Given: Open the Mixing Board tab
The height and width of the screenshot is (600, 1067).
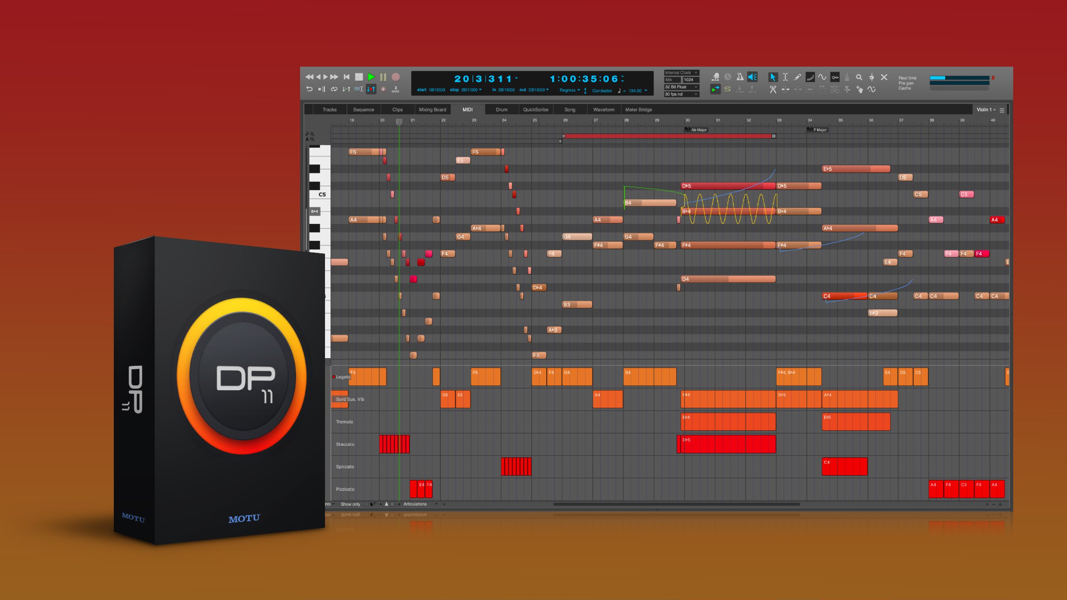Looking at the screenshot, I should (433, 109).
